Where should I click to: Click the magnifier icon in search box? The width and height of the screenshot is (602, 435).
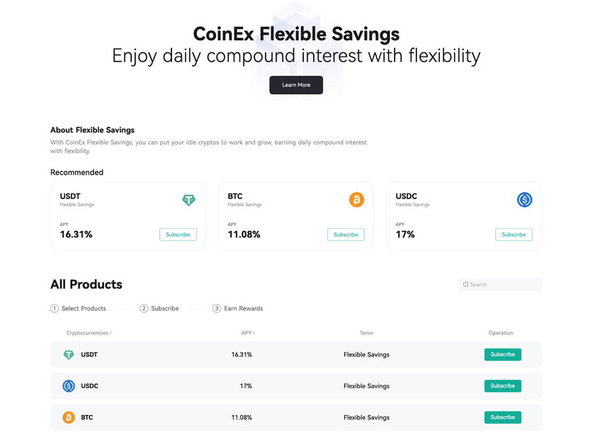click(466, 284)
